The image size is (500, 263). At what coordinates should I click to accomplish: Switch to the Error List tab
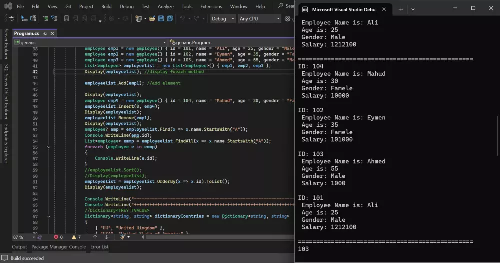pos(99,247)
